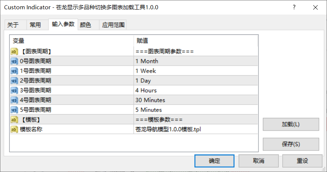Click the icon beside 4号图表周期
327x172 pixels.
[14, 100]
